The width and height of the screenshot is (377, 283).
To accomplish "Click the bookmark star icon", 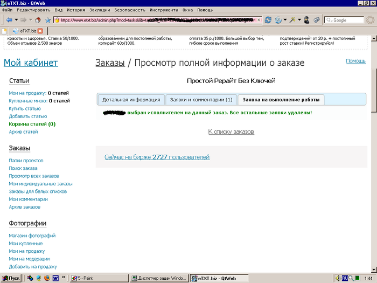I will pos(47,20).
